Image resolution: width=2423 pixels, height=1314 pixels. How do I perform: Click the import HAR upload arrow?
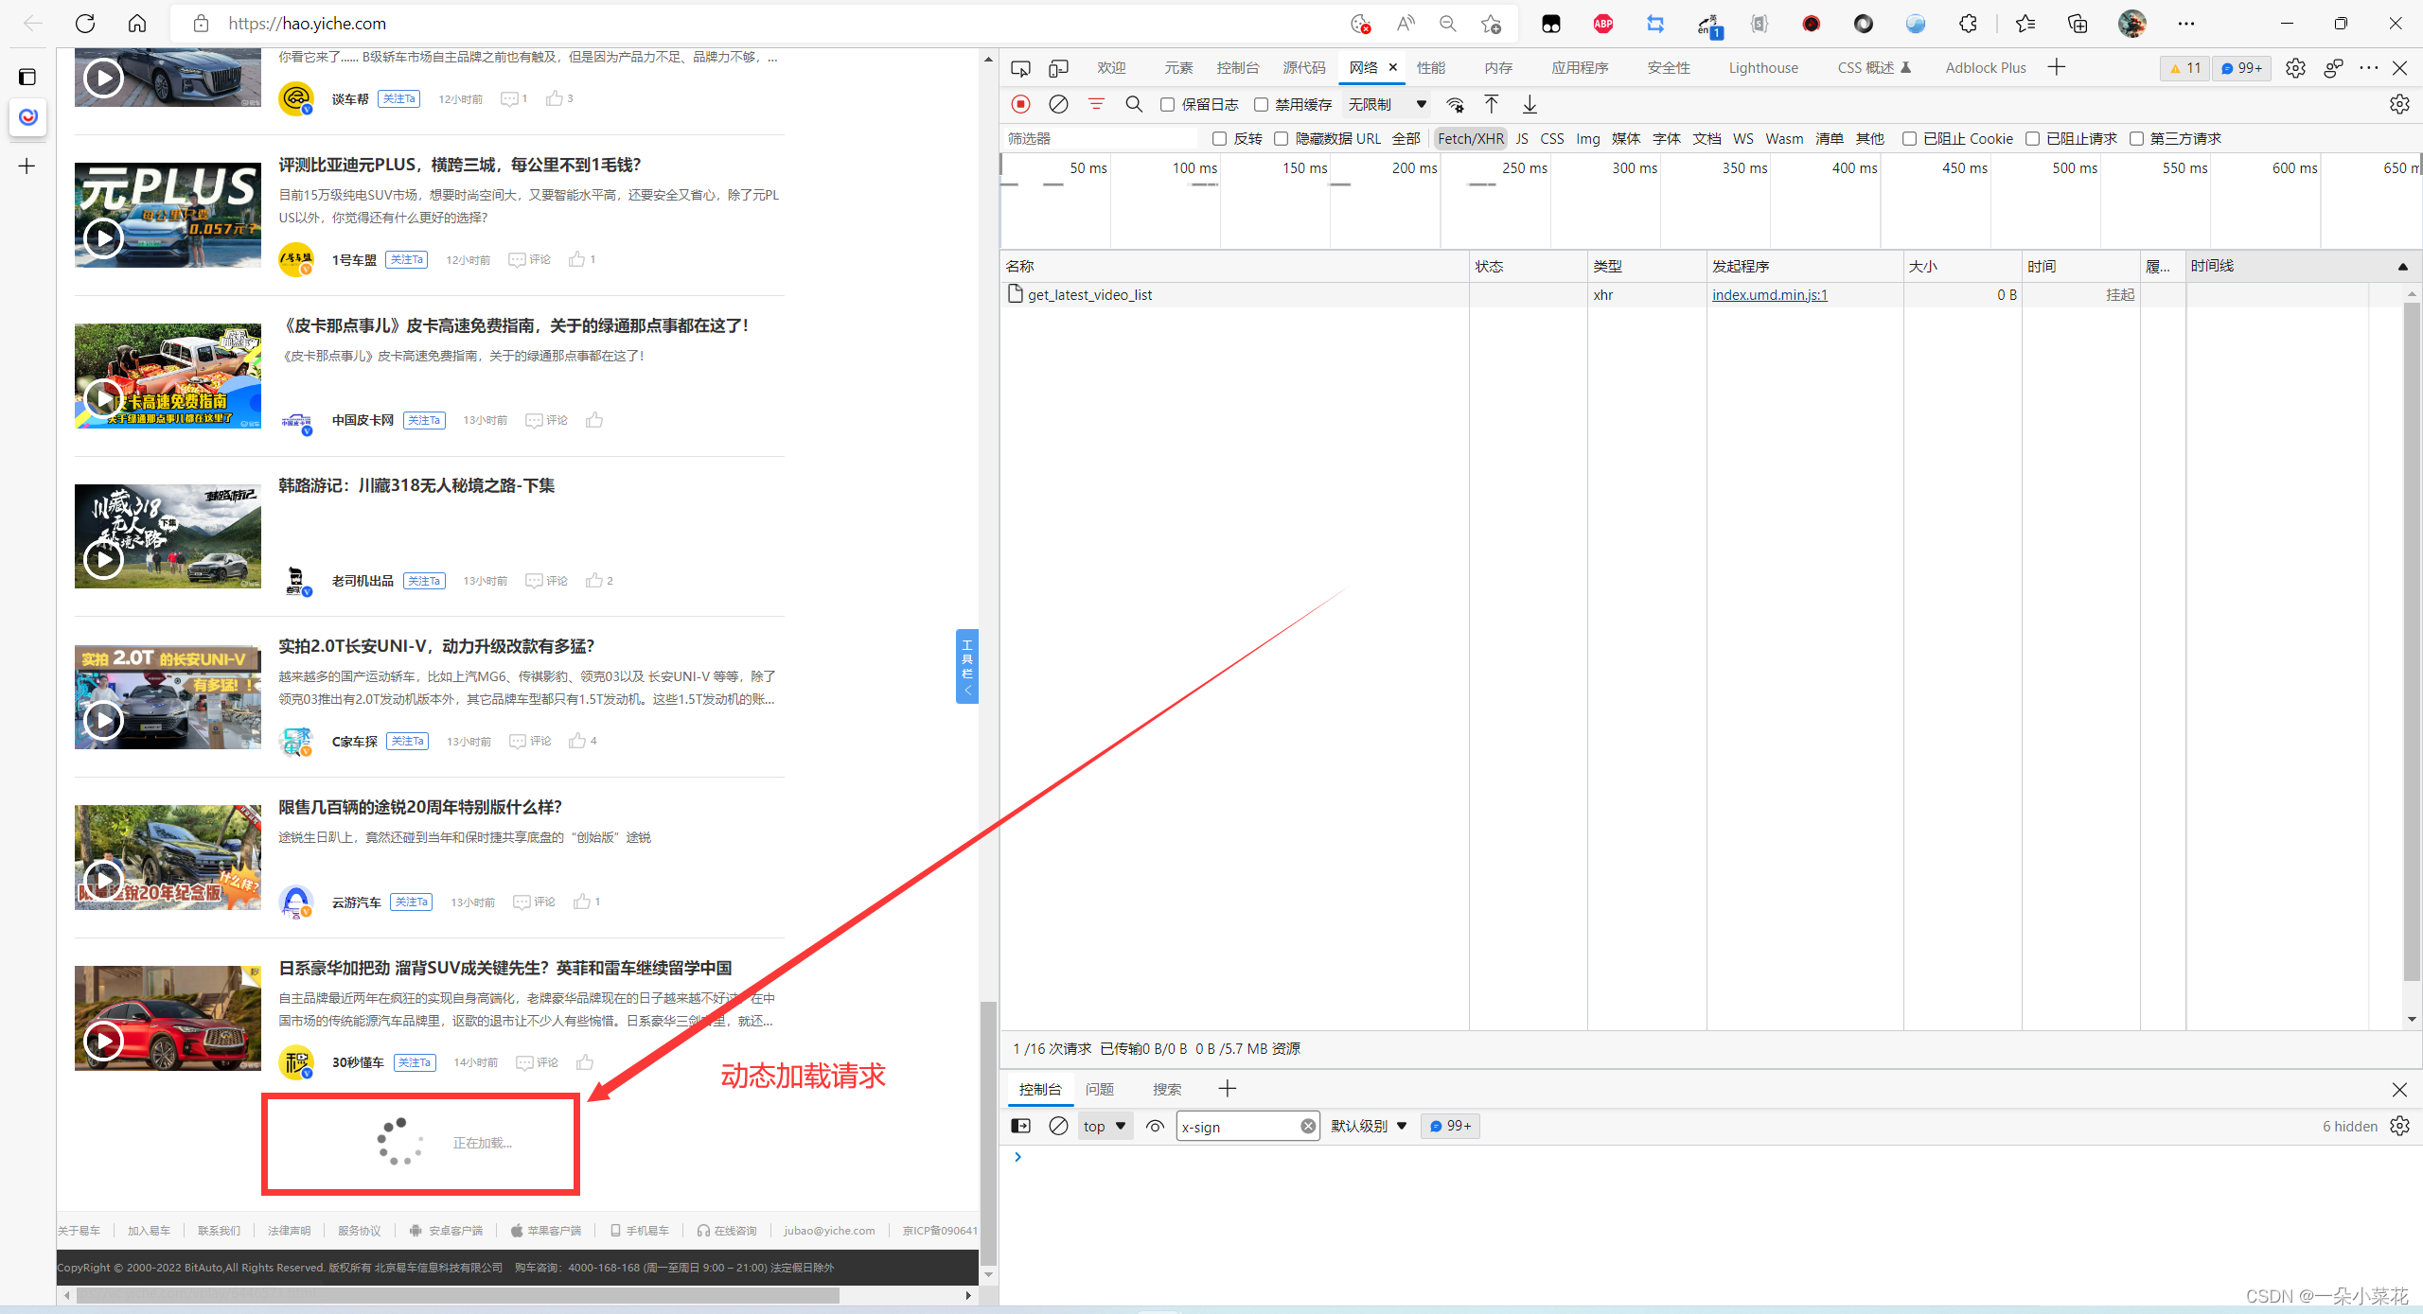pyautogui.click(x=1492, y=104)
